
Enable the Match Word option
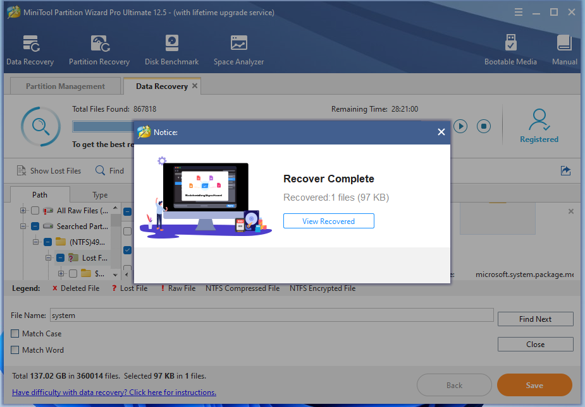[15, 350]
